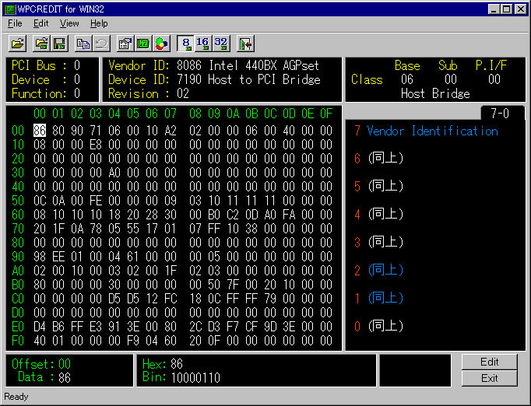Click the exit door toolbar icon
Viewport: 531px width, 406px height.
(x=245, y=44)
